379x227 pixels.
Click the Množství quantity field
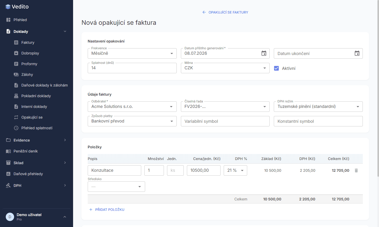pos(154,170)
